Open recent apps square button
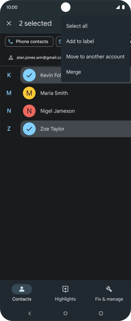Image resolution: width=131 pixels, height=321 pixels. point(101,313)
